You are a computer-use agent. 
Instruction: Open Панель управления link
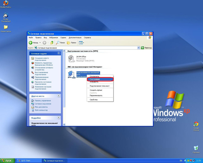click(x=43, y=101)
